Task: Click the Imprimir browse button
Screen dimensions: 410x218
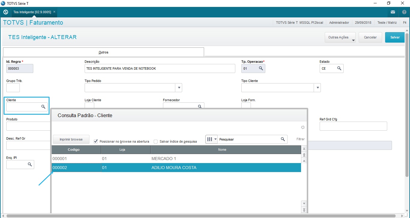Action: [71, 139]
